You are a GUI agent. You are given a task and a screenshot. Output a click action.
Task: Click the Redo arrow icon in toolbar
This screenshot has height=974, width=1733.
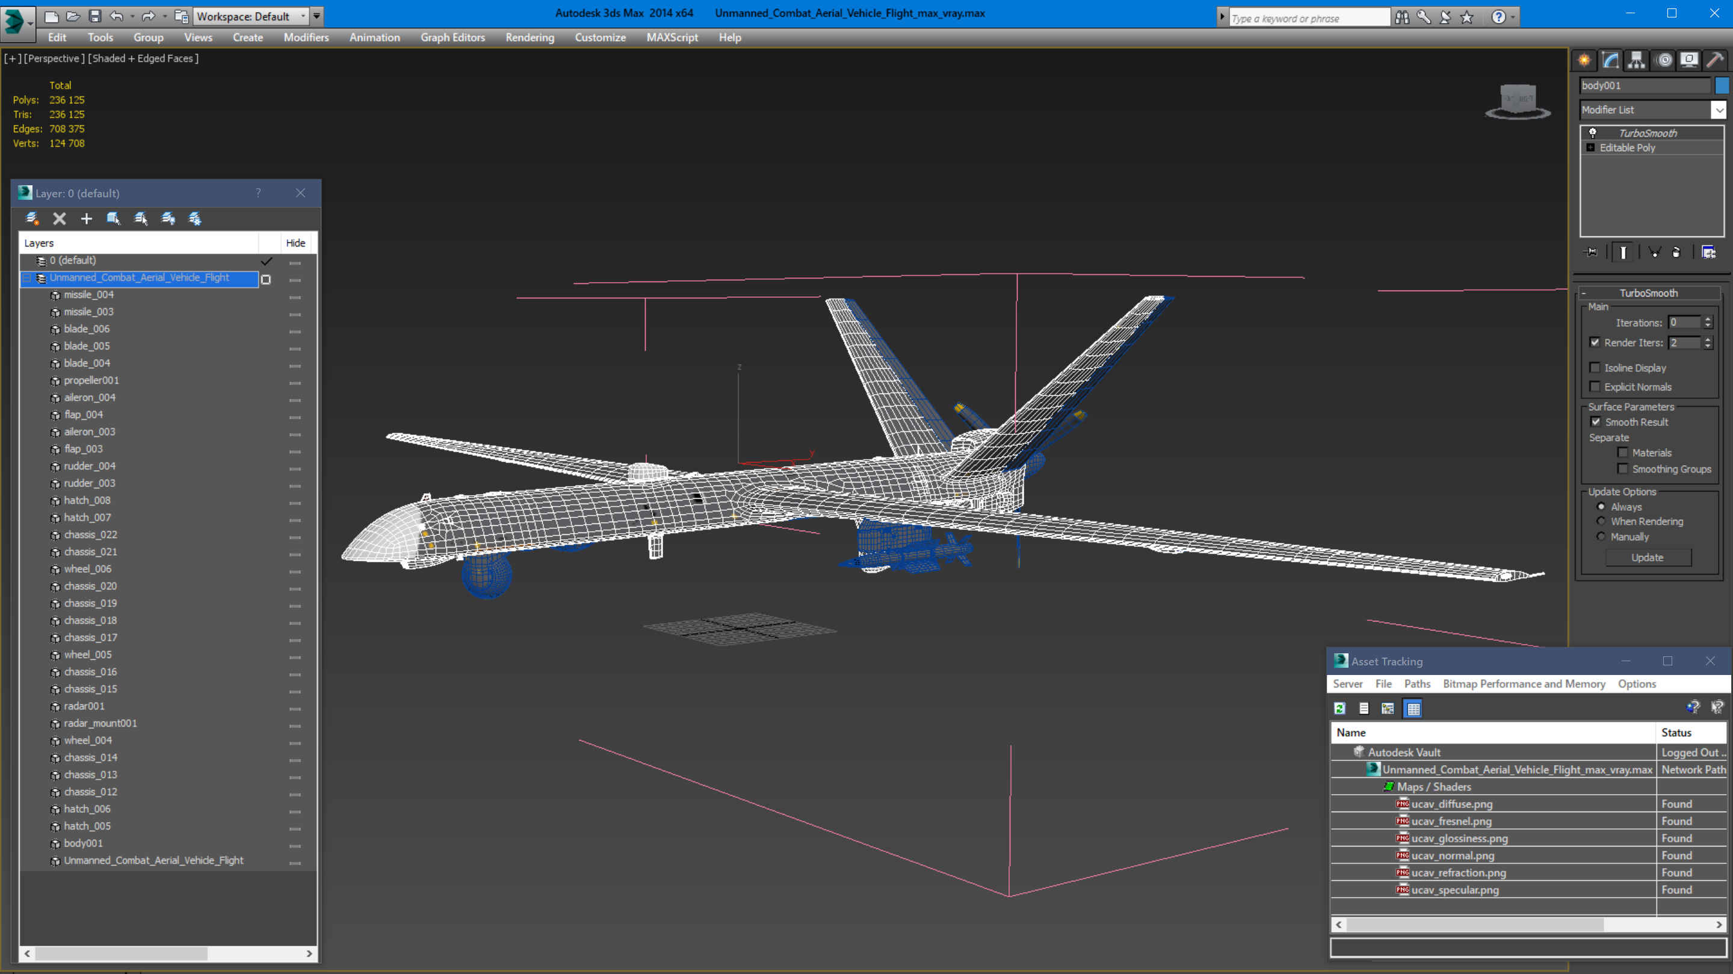(147, 16)
